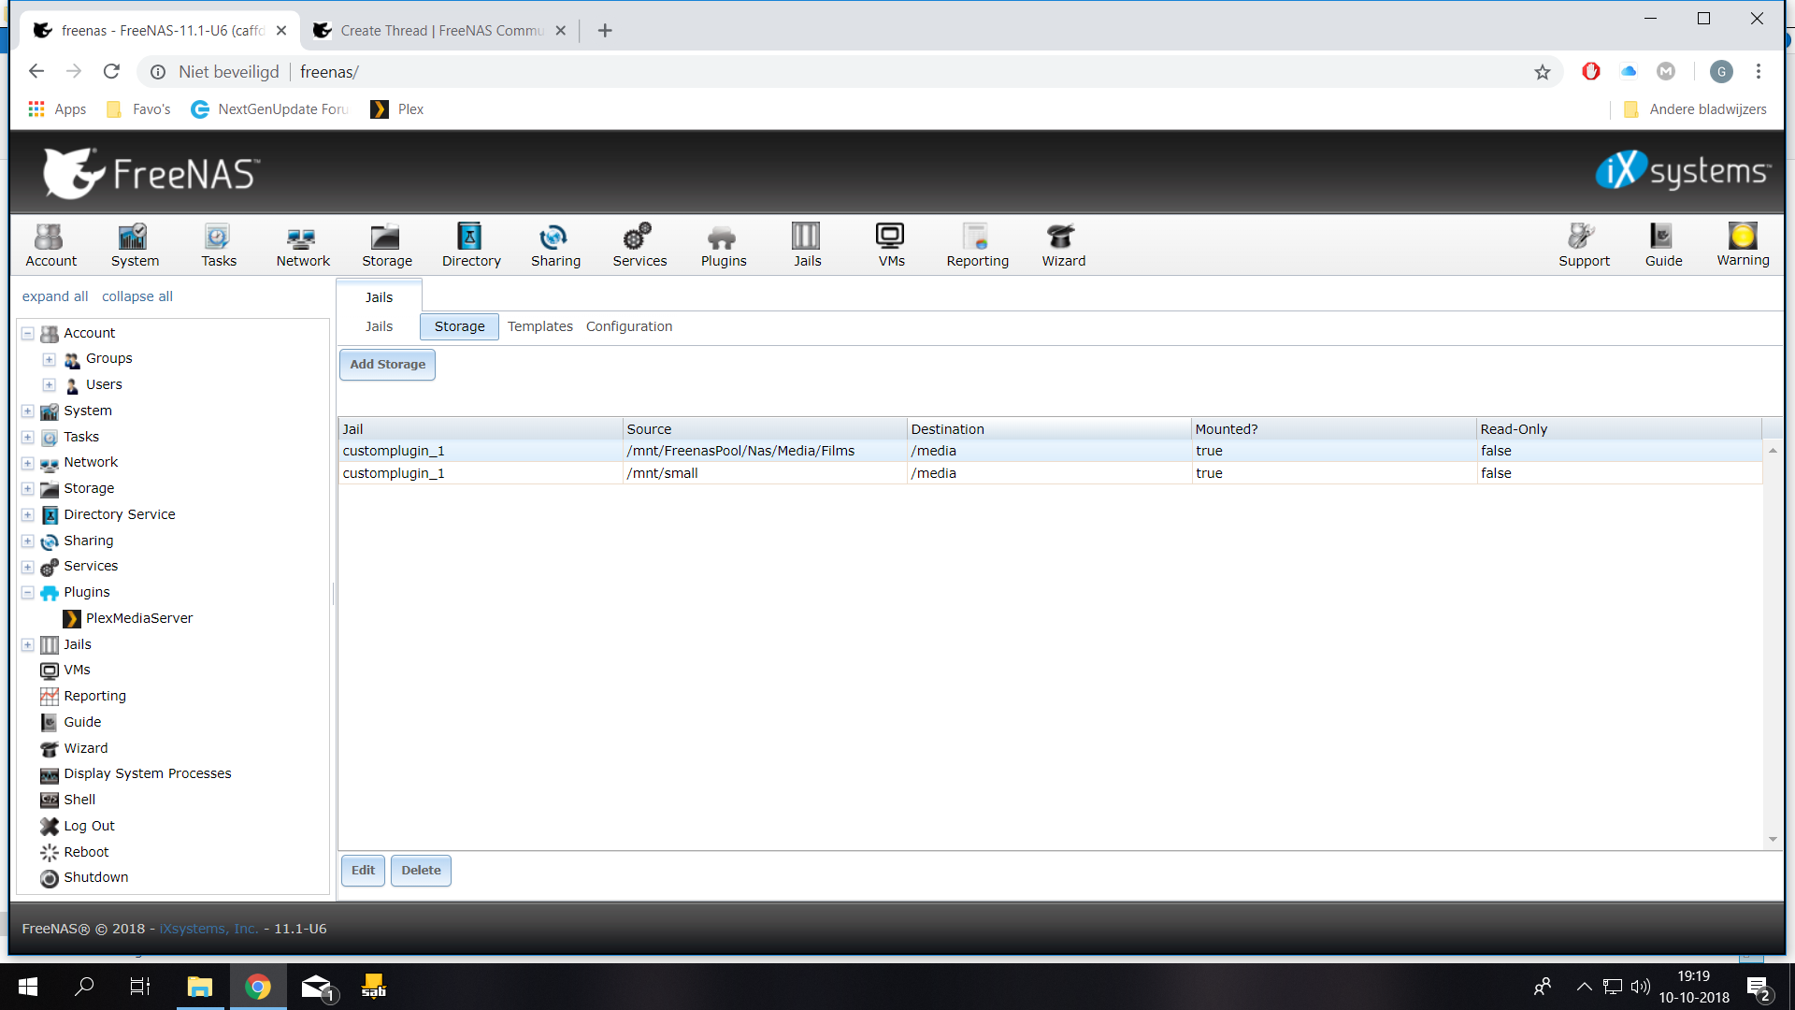The image size is (1795, 1010).
Task: Click the Delete button
Action: (x=421, y=871)
